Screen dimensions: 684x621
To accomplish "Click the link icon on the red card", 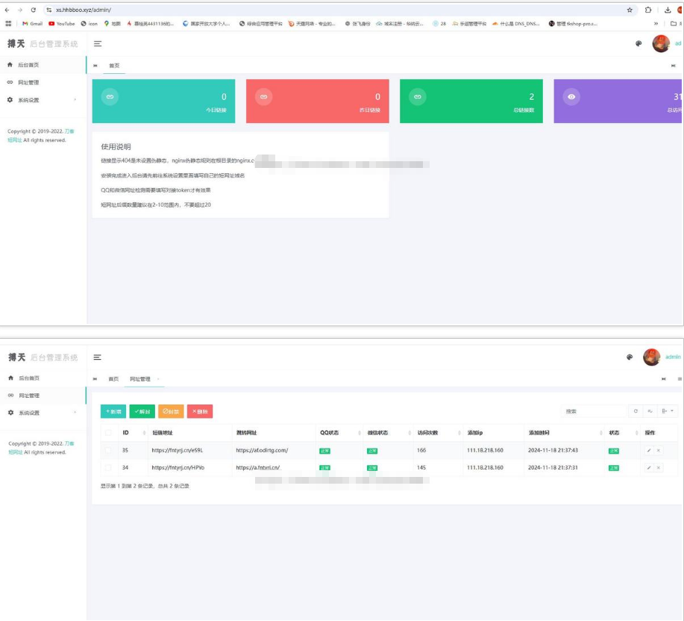I will point(263,96).
